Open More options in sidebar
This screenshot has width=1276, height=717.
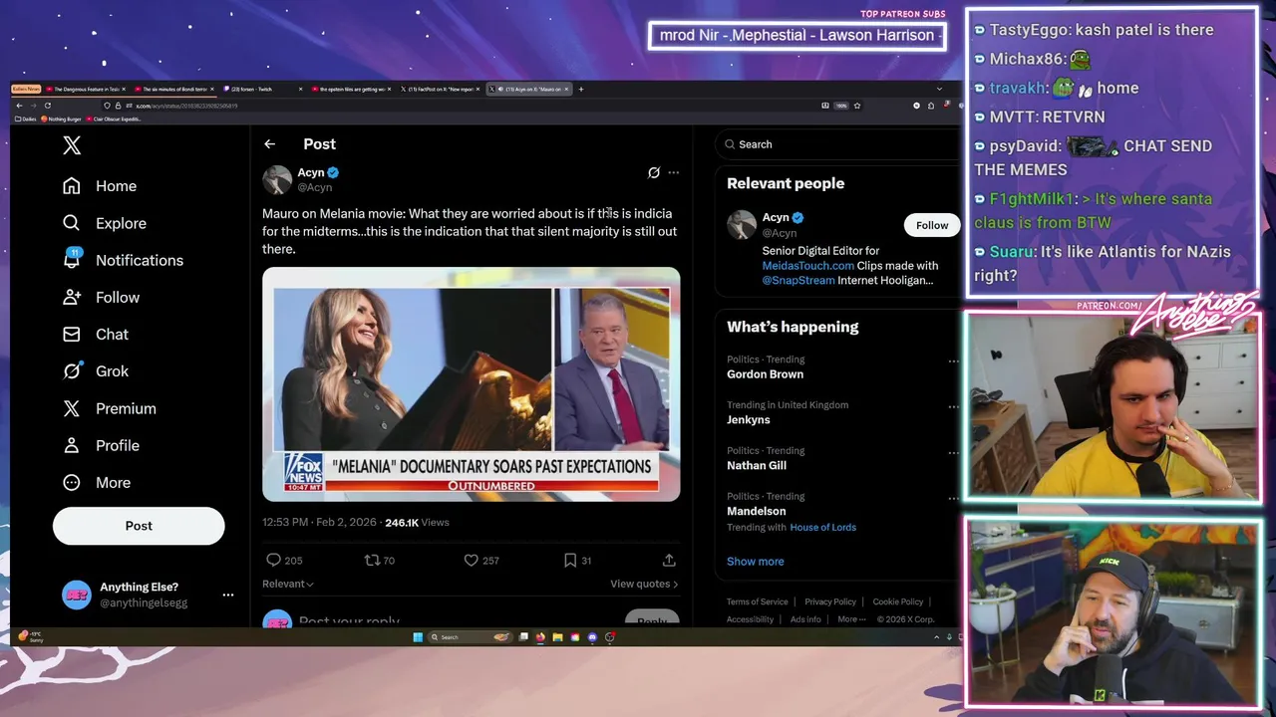coord(97,482)
